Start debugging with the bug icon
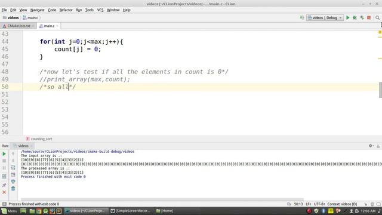Image resolution: width=382 pixels, height=215 pixels. click(x=355, y=18)
